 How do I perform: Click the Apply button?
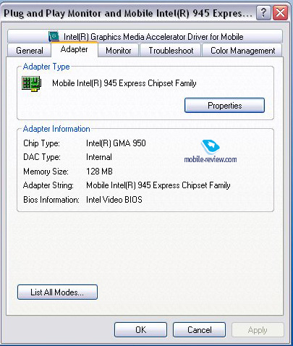pos(258,329)
